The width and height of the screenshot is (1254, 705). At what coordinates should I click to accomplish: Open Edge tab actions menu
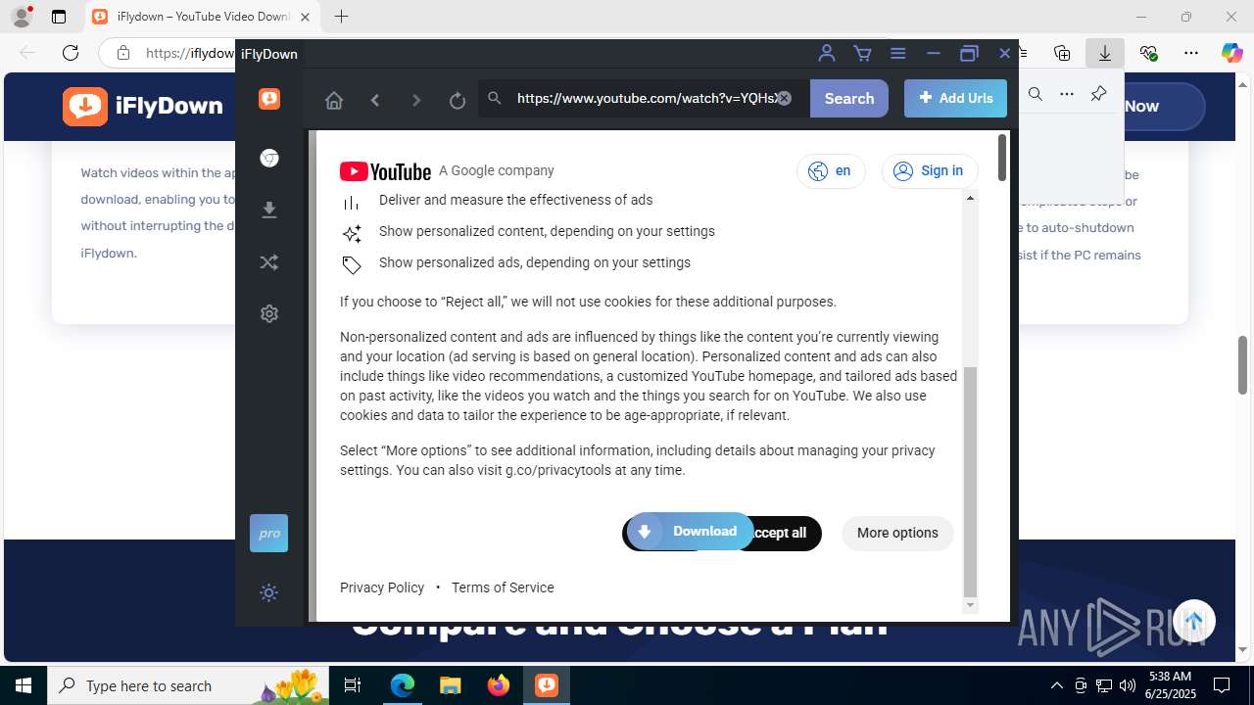tap(59, 17)
